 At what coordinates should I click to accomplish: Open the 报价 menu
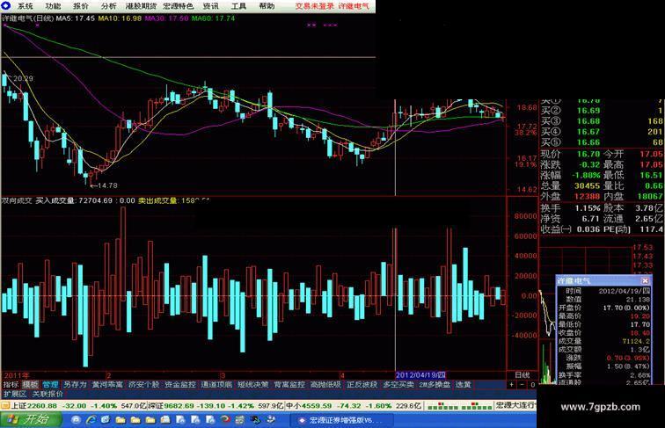point(81,6)
